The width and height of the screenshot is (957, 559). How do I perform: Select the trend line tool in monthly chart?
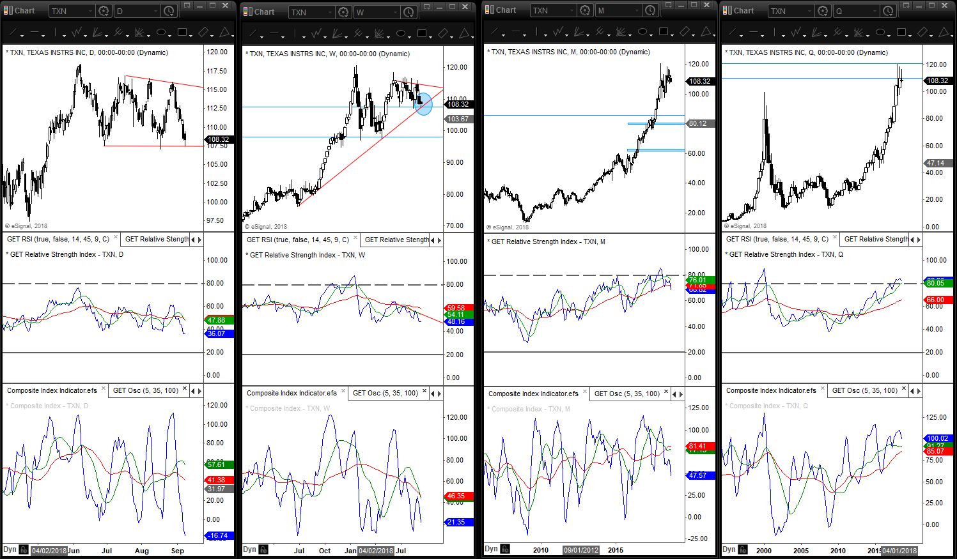click(494, 31)
